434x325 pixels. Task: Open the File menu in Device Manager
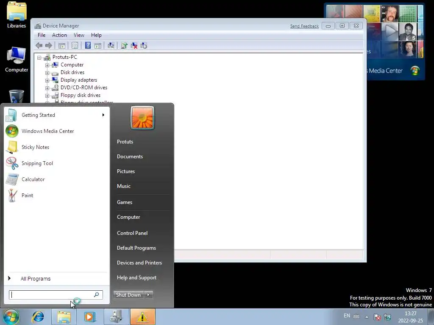[42, 35]
